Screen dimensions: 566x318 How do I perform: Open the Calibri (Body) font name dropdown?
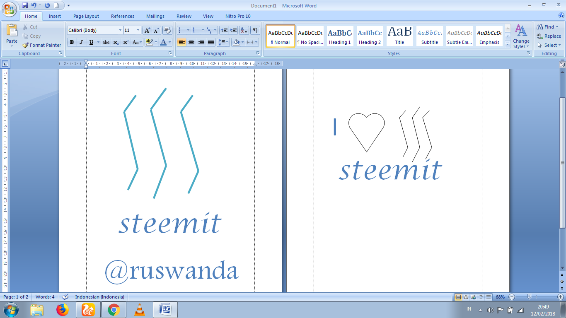pyautogui.click(x=120, y=30)
